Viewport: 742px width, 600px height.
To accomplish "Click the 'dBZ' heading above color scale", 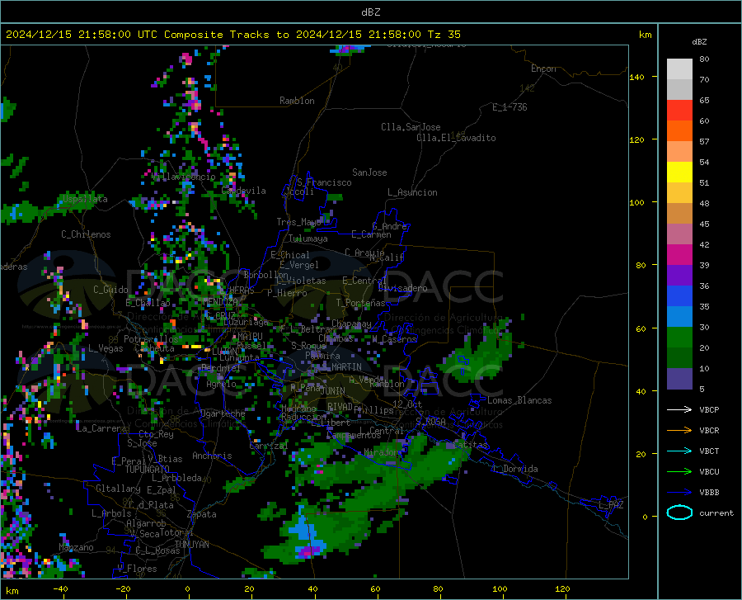I will tap(699, 41).
